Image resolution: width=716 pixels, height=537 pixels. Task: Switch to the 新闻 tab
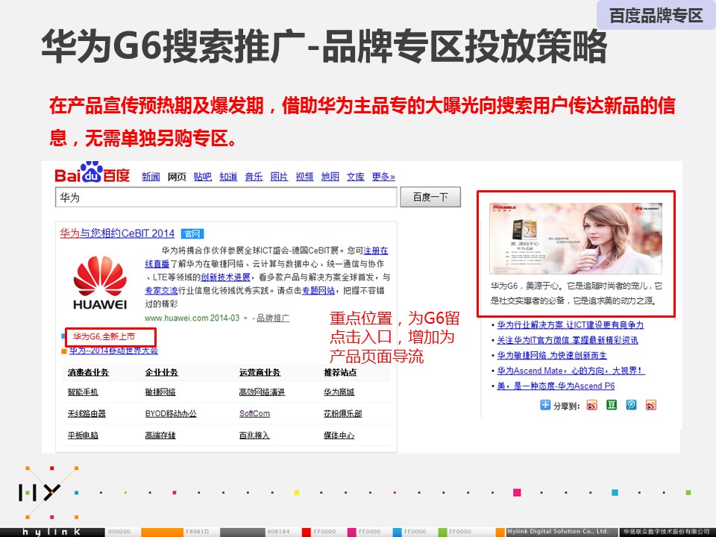pos(151,177)
